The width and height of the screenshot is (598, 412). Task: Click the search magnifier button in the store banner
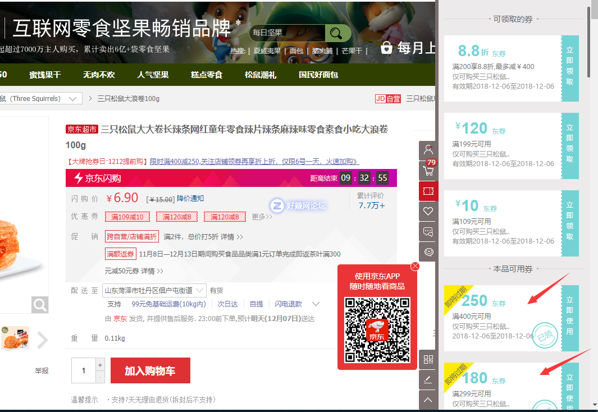pyautogui.click(x=336, y=33)
